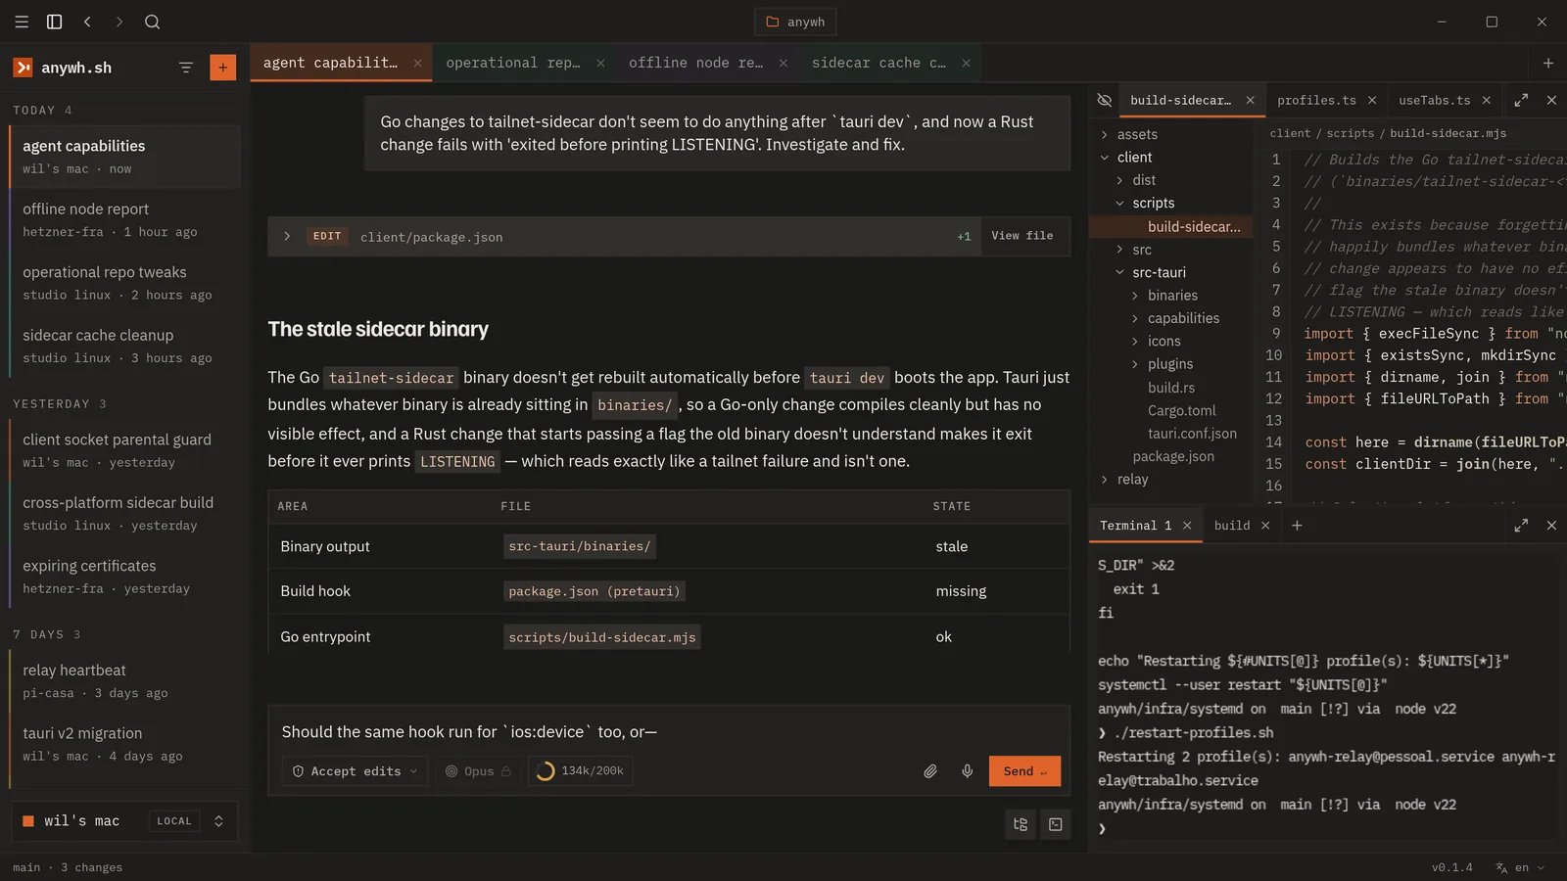Close the operational rep tab
The height and width of the screenshot is (881, 1567).
click(600, 63)
